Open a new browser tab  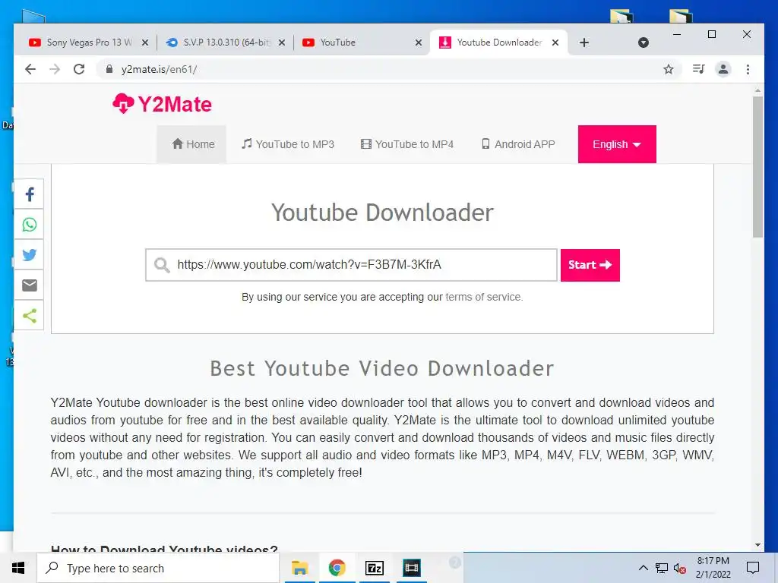pyautogui.click(x=584, y=43)
